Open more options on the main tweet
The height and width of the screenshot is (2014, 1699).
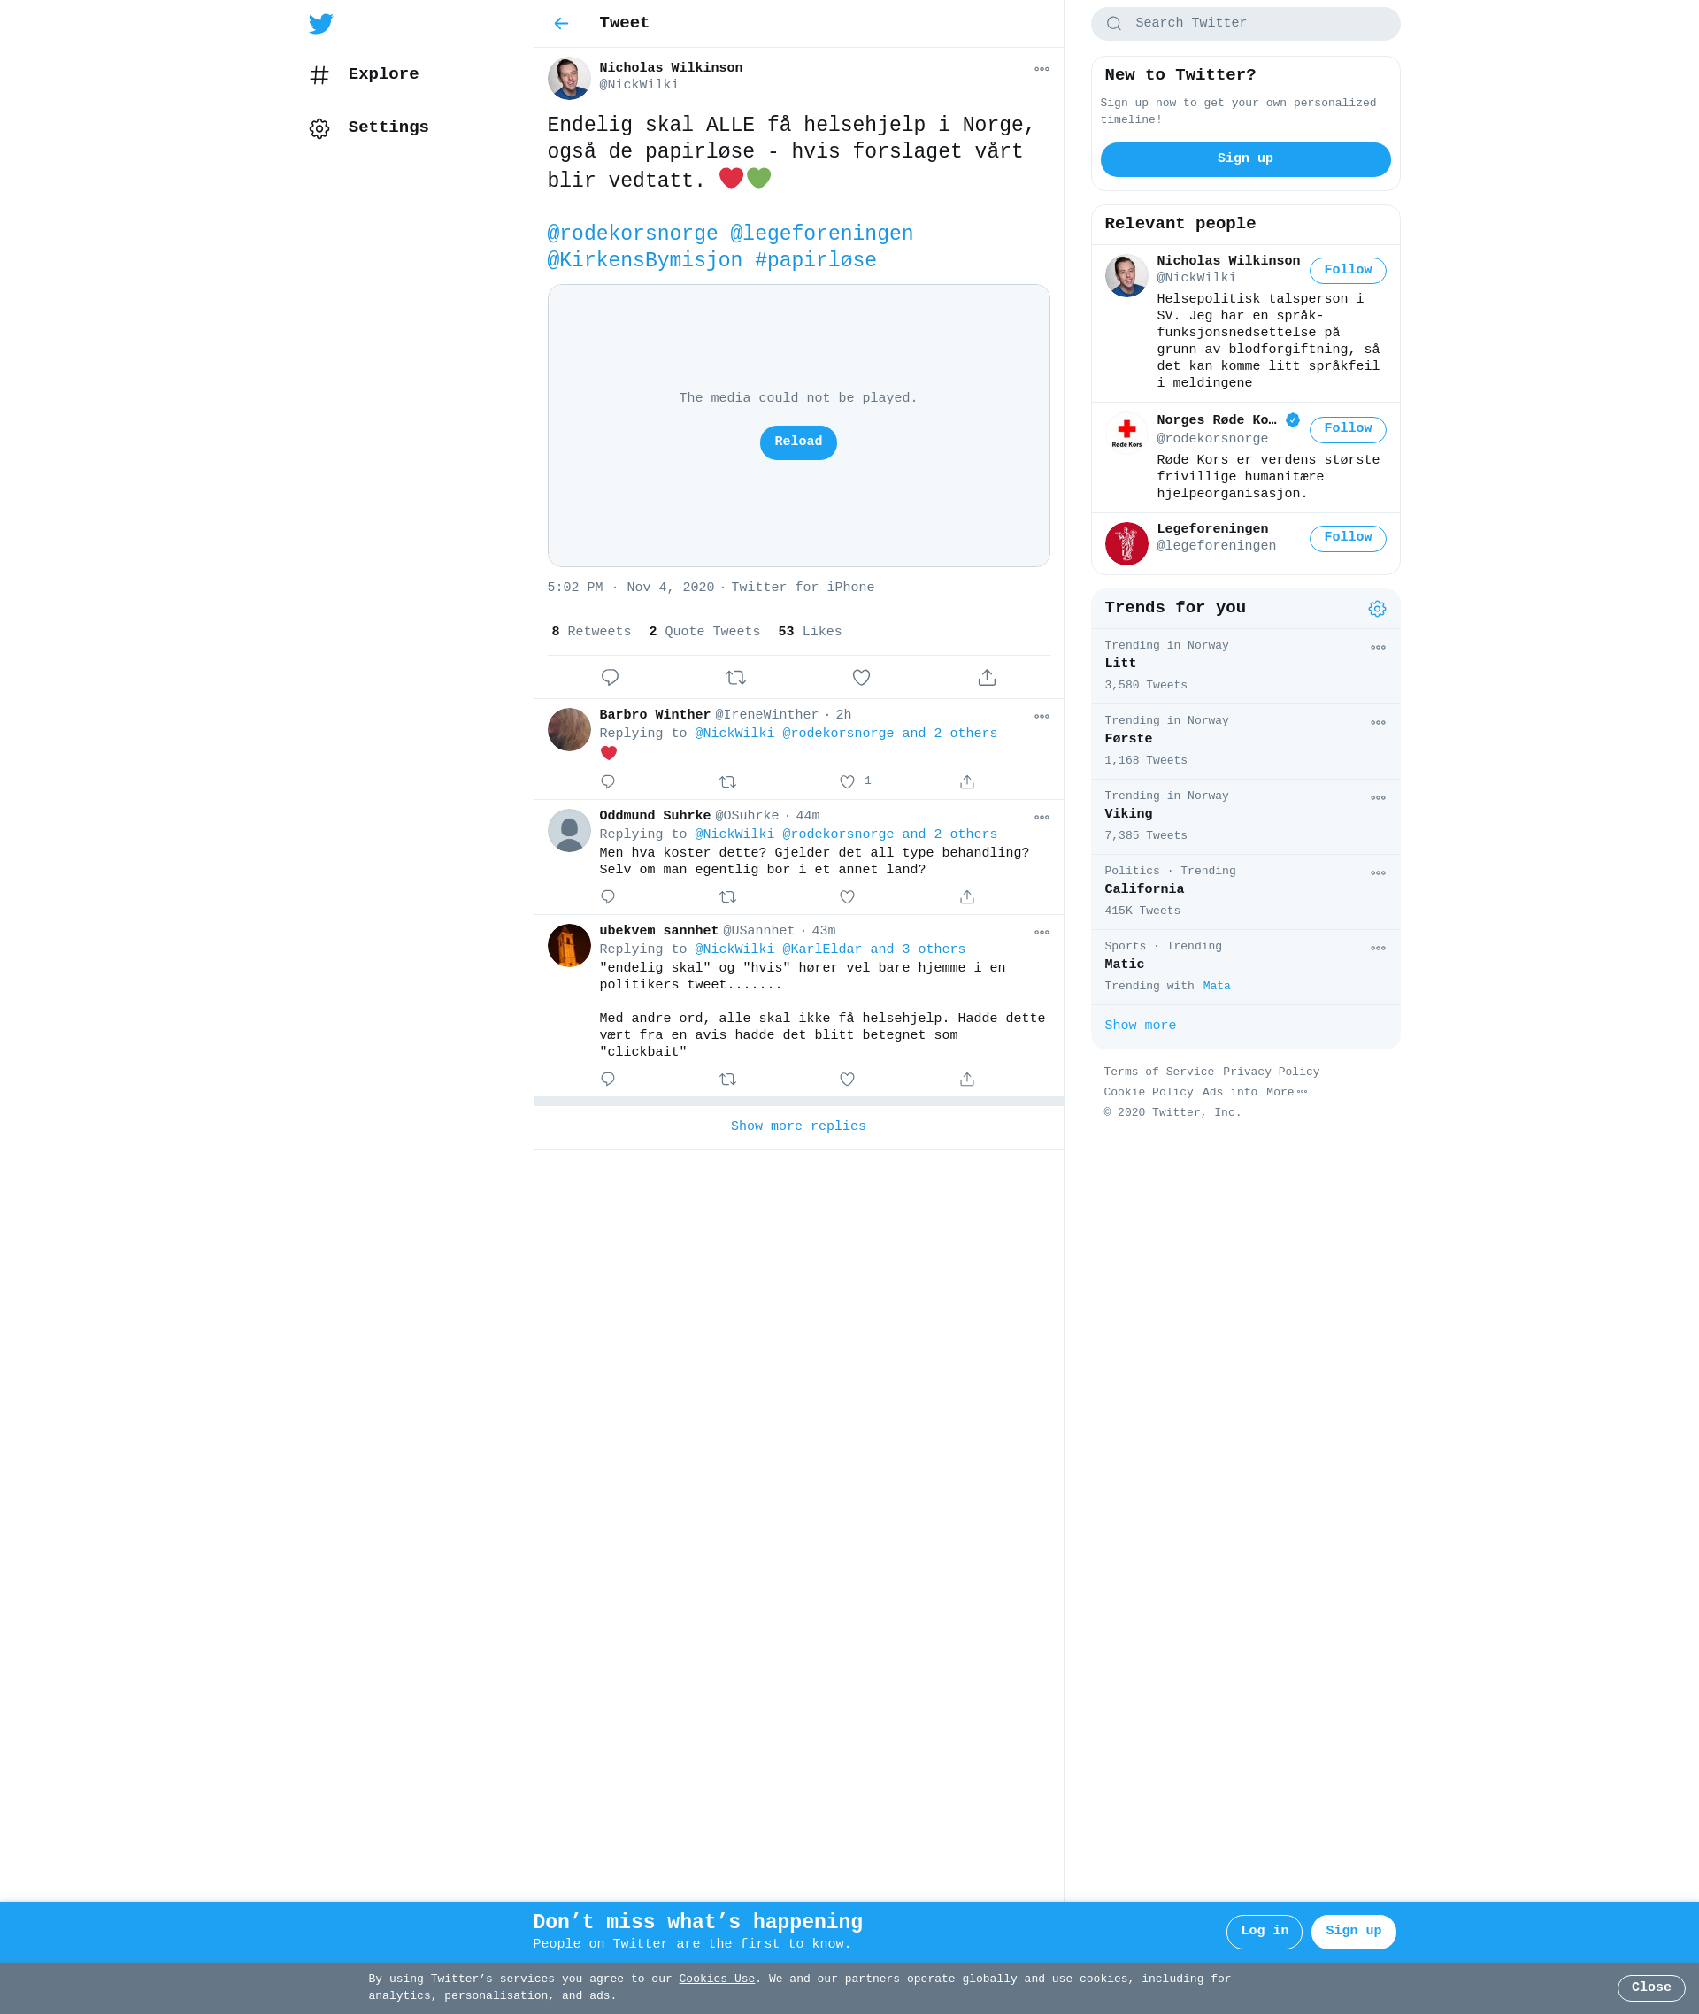(x=1042, y=69)
